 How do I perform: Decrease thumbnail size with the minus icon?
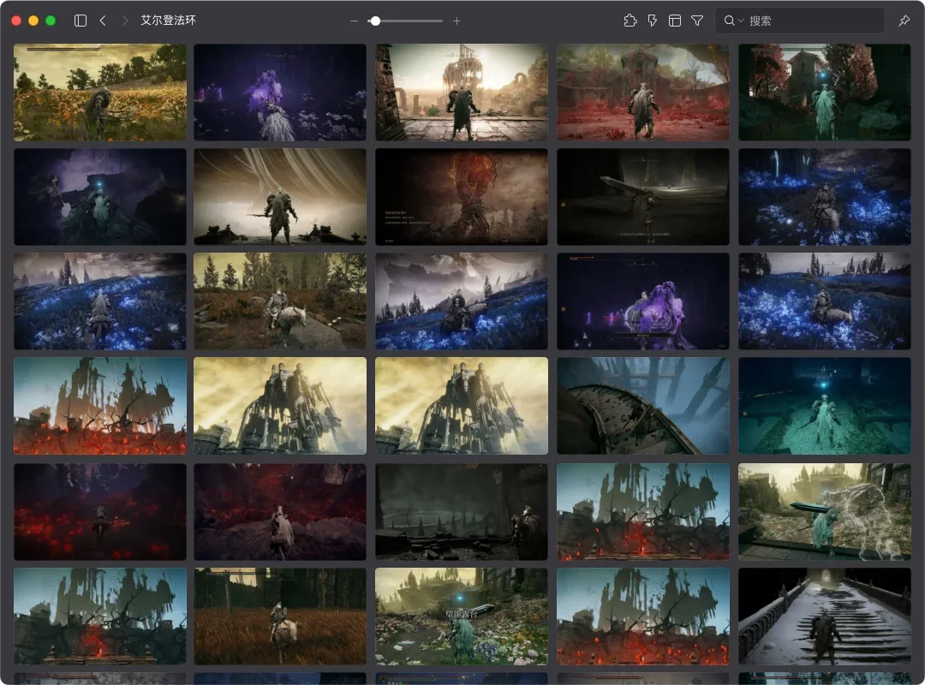pyautogui.click(x=354, y=21)
